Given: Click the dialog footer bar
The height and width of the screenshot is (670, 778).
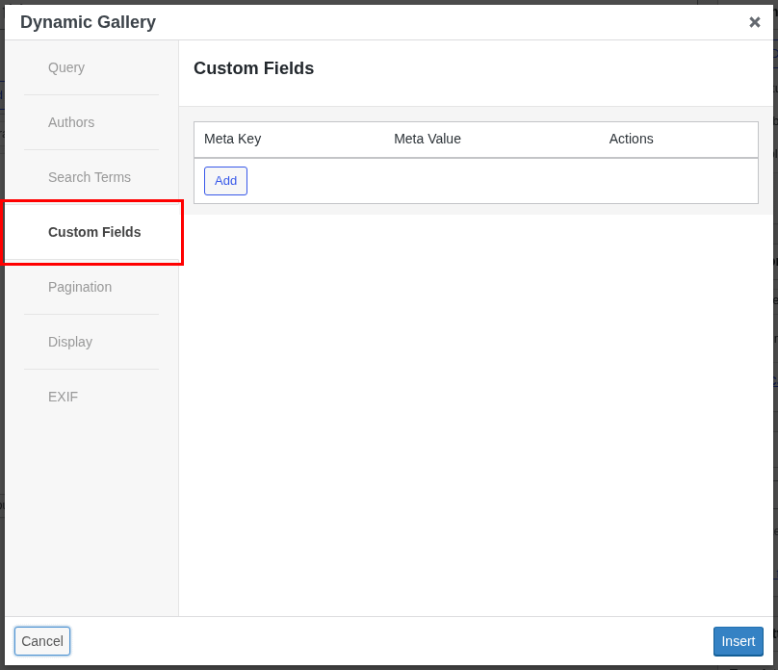Looking at the screenshot, I should point(385,641).
